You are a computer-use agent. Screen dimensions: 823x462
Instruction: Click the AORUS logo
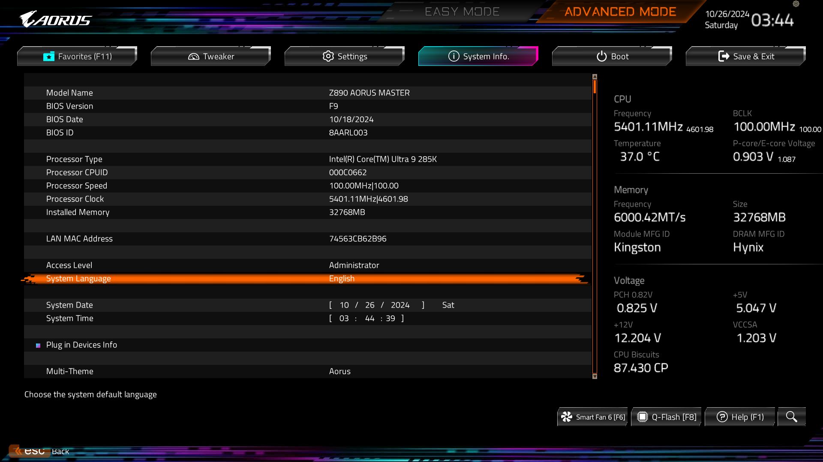tap(55, 20)
